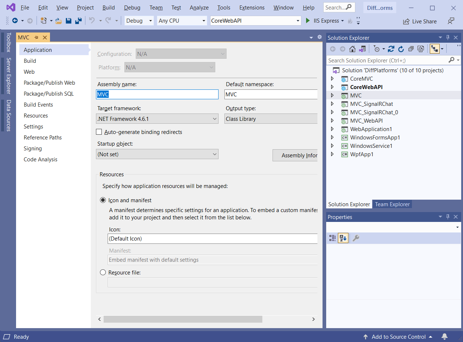Open File using the folder toolbar icon

pyautogui.click(x=58, y=21)
